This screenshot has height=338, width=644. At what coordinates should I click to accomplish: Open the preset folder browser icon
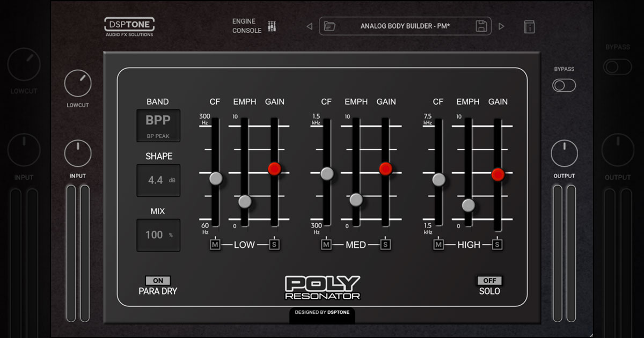pos(330,26)
